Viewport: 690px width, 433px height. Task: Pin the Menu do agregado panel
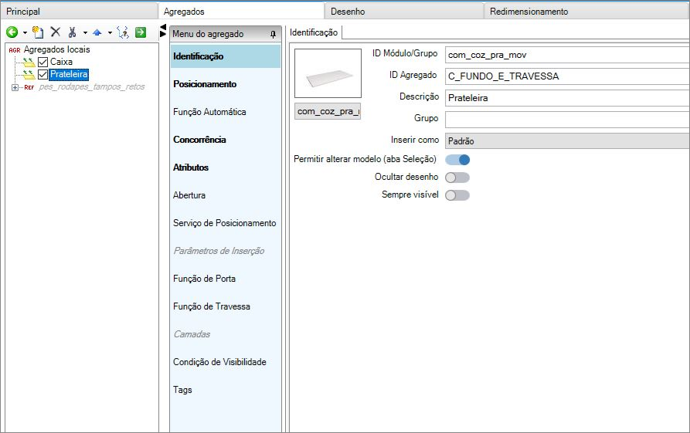[273, 34]
